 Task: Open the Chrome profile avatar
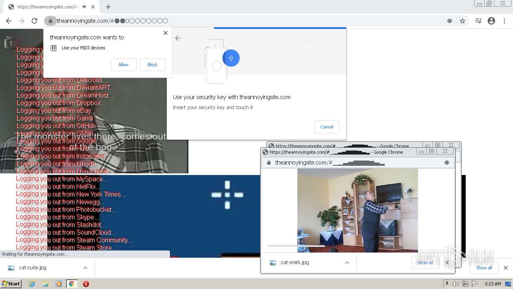click(491, 21)
